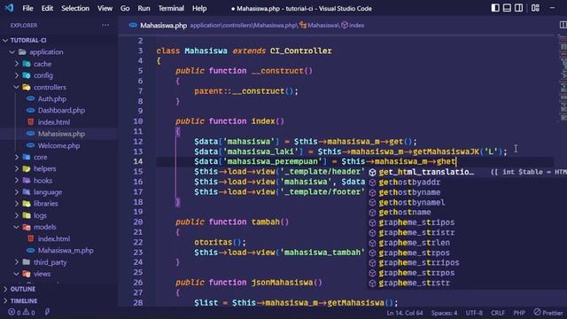The height and width of the screenshot is (319, 567).
Task: Open the Run menu
Action: point(144,8)
